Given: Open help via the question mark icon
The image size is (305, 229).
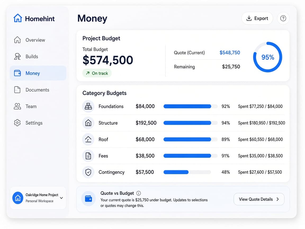Looking at the screenshot, I should click(283, 18).
